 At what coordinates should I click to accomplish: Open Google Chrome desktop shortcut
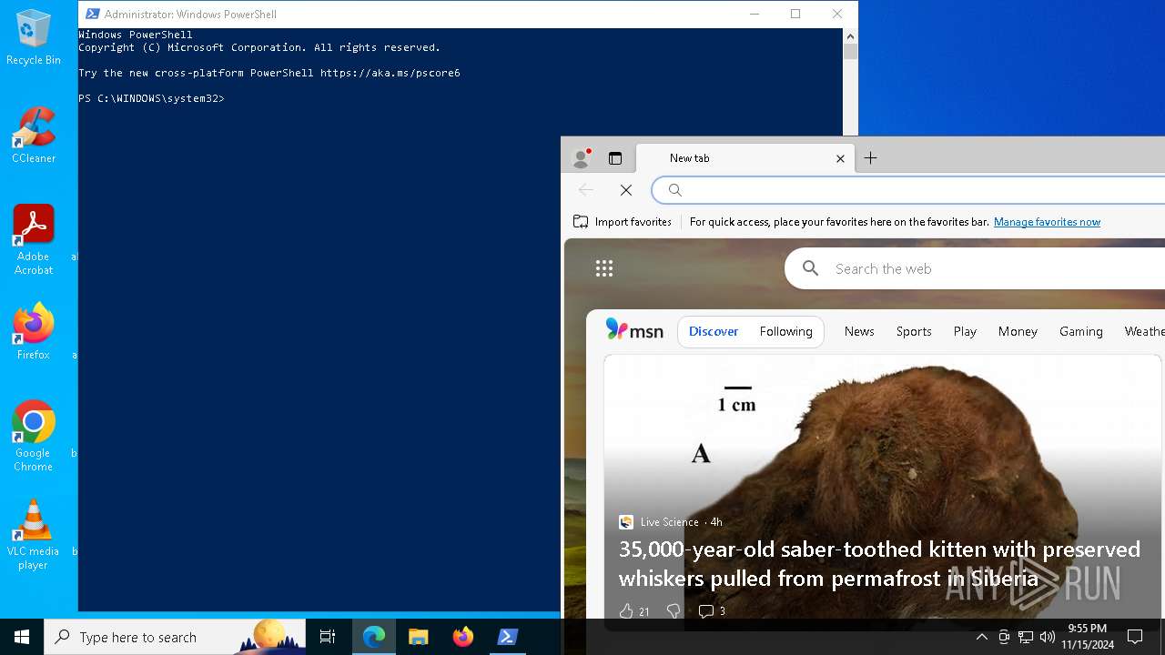click(x=34, y=436)
